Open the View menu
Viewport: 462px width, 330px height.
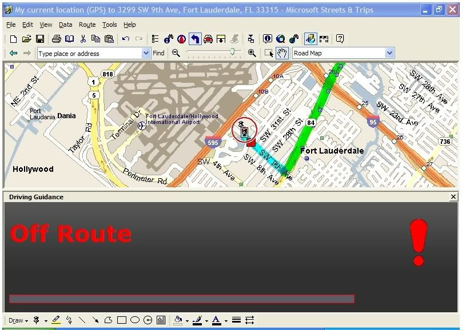click(46, 25)
